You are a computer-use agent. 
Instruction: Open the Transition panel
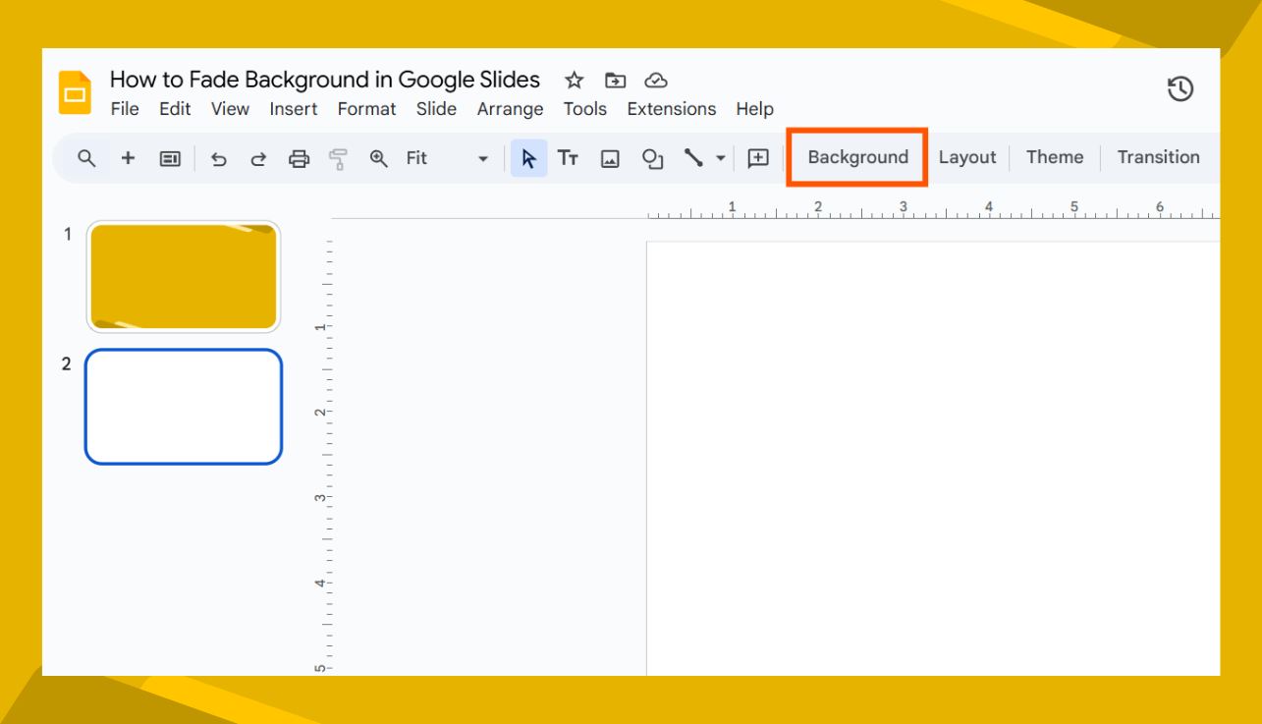pyautogui.click(x=1159, y=157)
